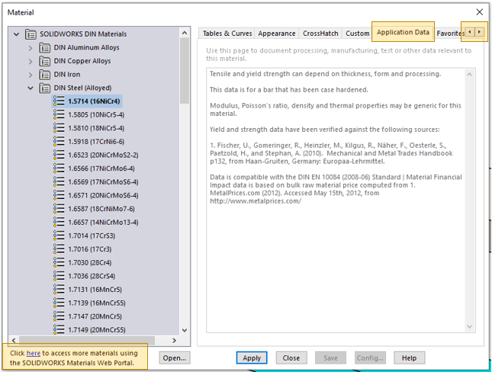Expand the DIN Copper Alloys folder
Image resolution: width=492 pixels, height=372 pixels.
click(x=31, y=62)
